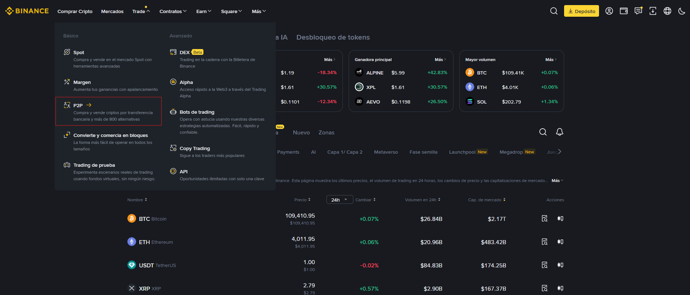The height and width of the screenshot is (295, 690).
Task: Click the market list search icon
Action: pyautogui.click(x=543, y=132)
